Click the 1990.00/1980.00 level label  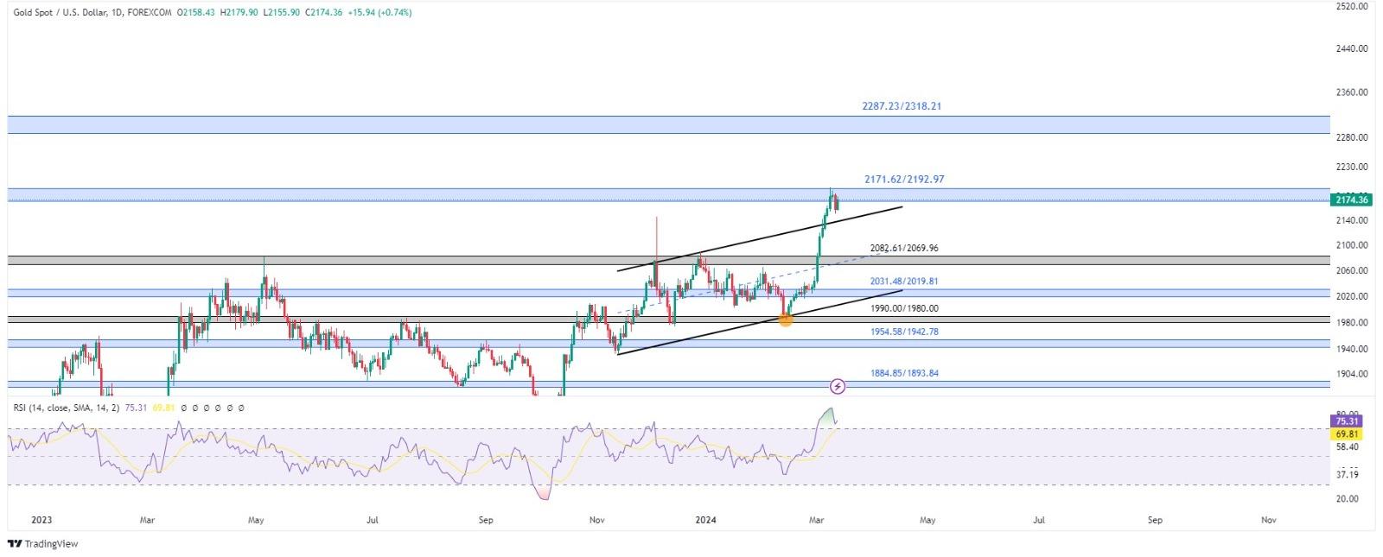(x=904, y=308)
